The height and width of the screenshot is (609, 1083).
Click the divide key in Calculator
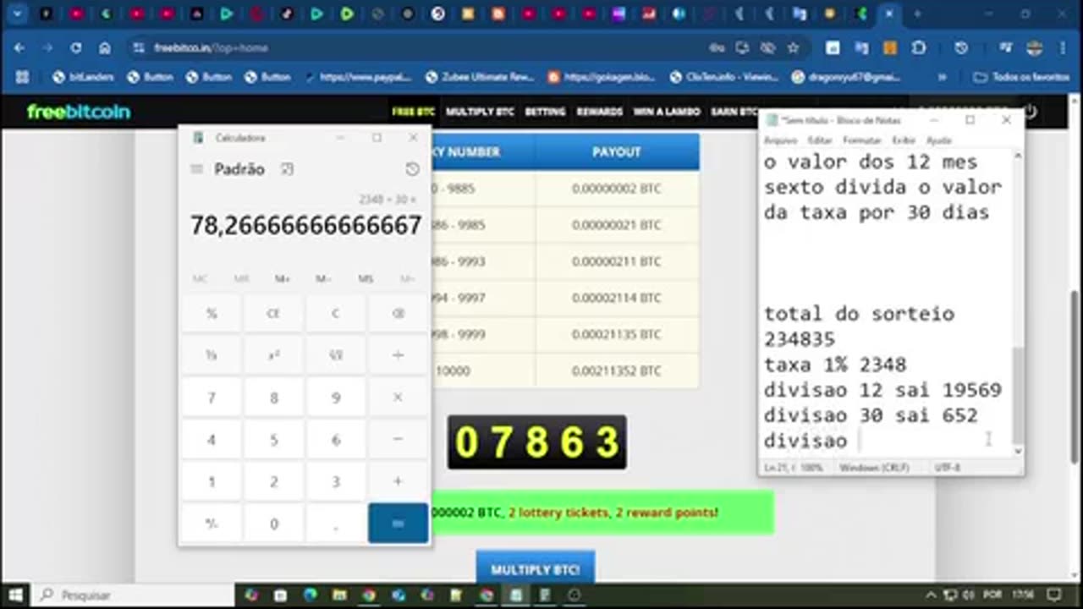coord(398,355)
